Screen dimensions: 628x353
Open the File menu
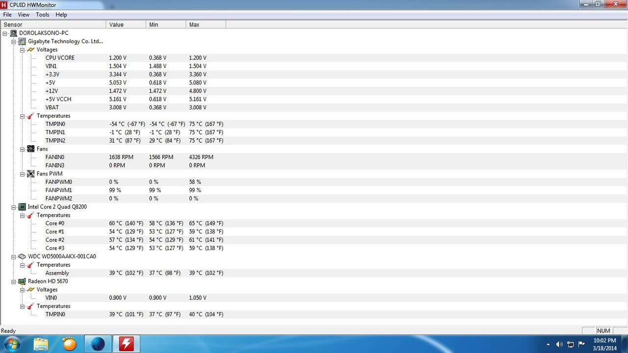(x=7, y=15)
